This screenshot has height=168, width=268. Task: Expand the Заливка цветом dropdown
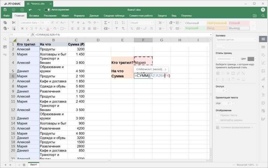pyautogui.click(x=236, y=40)
